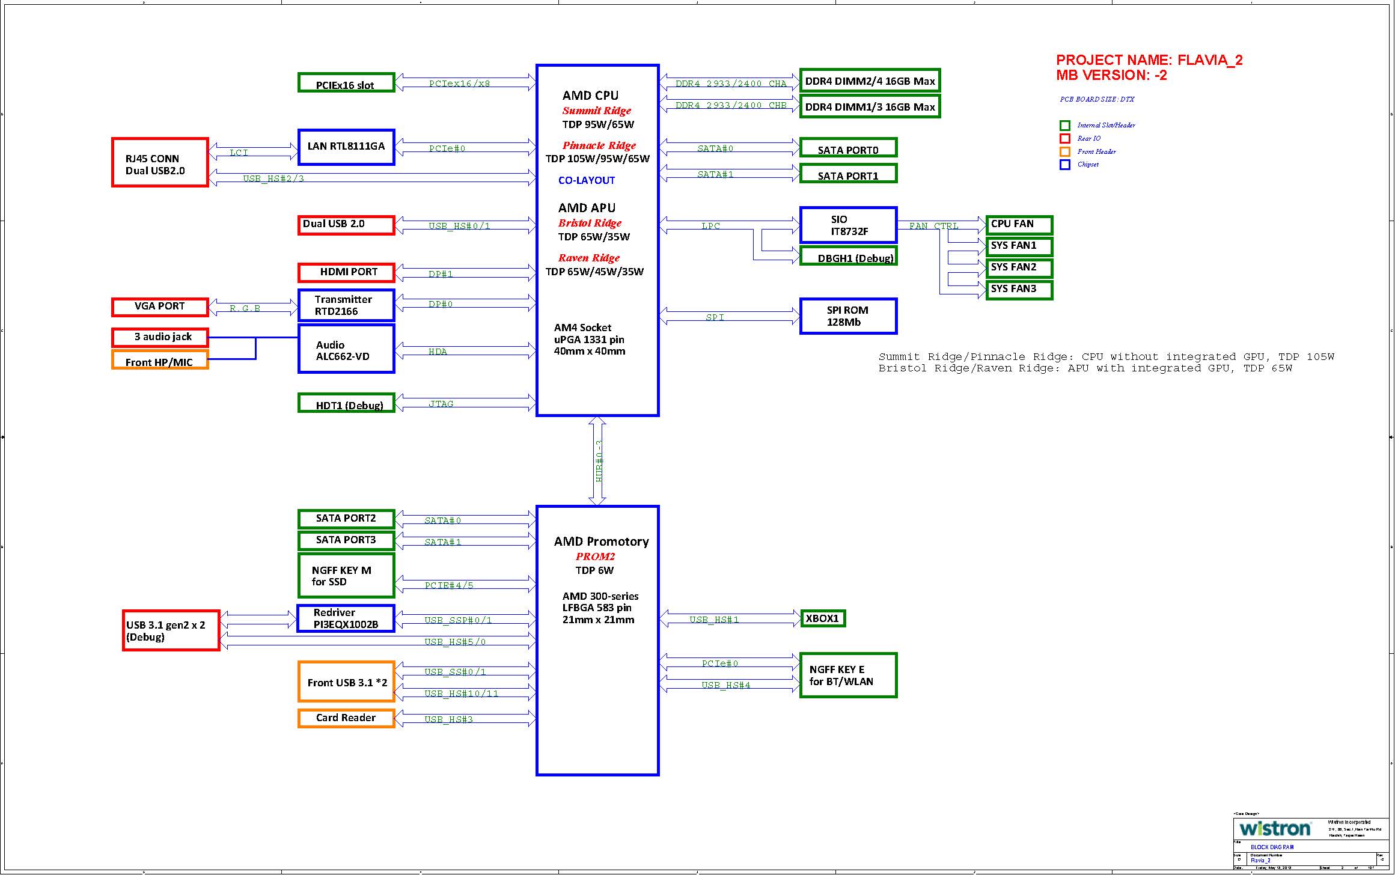
Task: Select the HDMI PORT block
Action: [346, 272]
